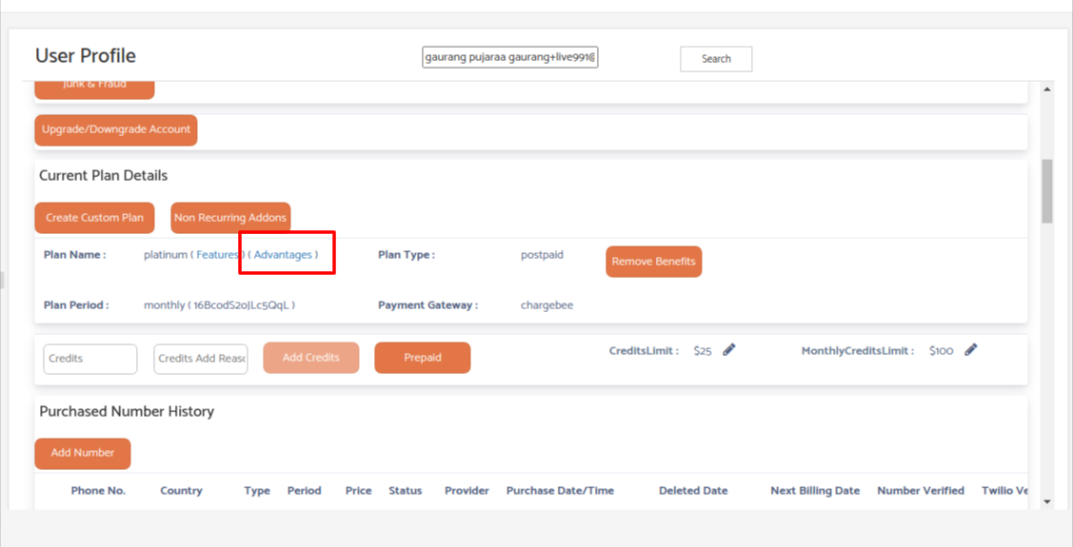The image size is (1073, 547).
Task: Click the Add Credits button
Action: (310, 358)
